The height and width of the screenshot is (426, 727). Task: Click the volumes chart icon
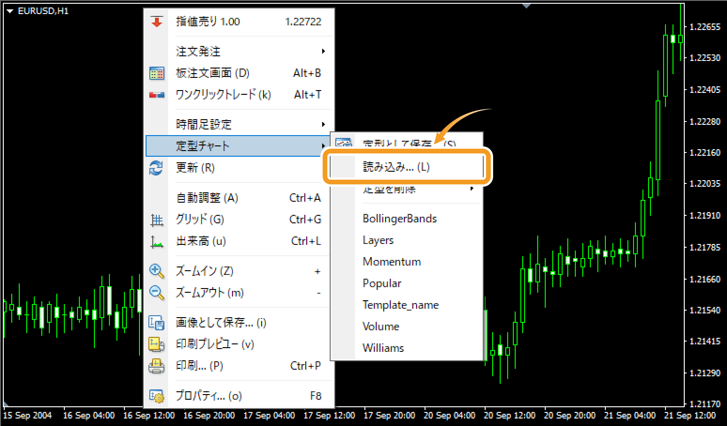157,242
